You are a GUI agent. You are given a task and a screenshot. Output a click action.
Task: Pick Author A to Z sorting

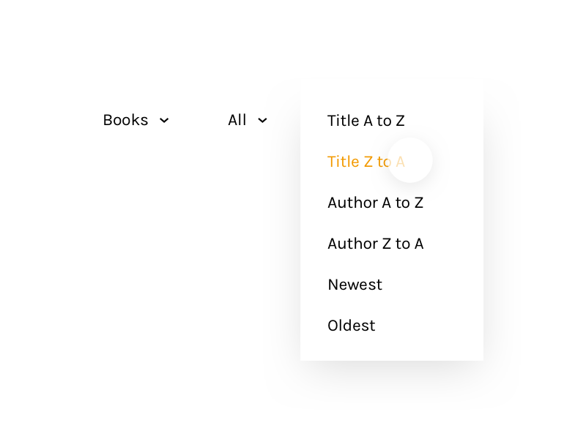(x=375, y=203)
